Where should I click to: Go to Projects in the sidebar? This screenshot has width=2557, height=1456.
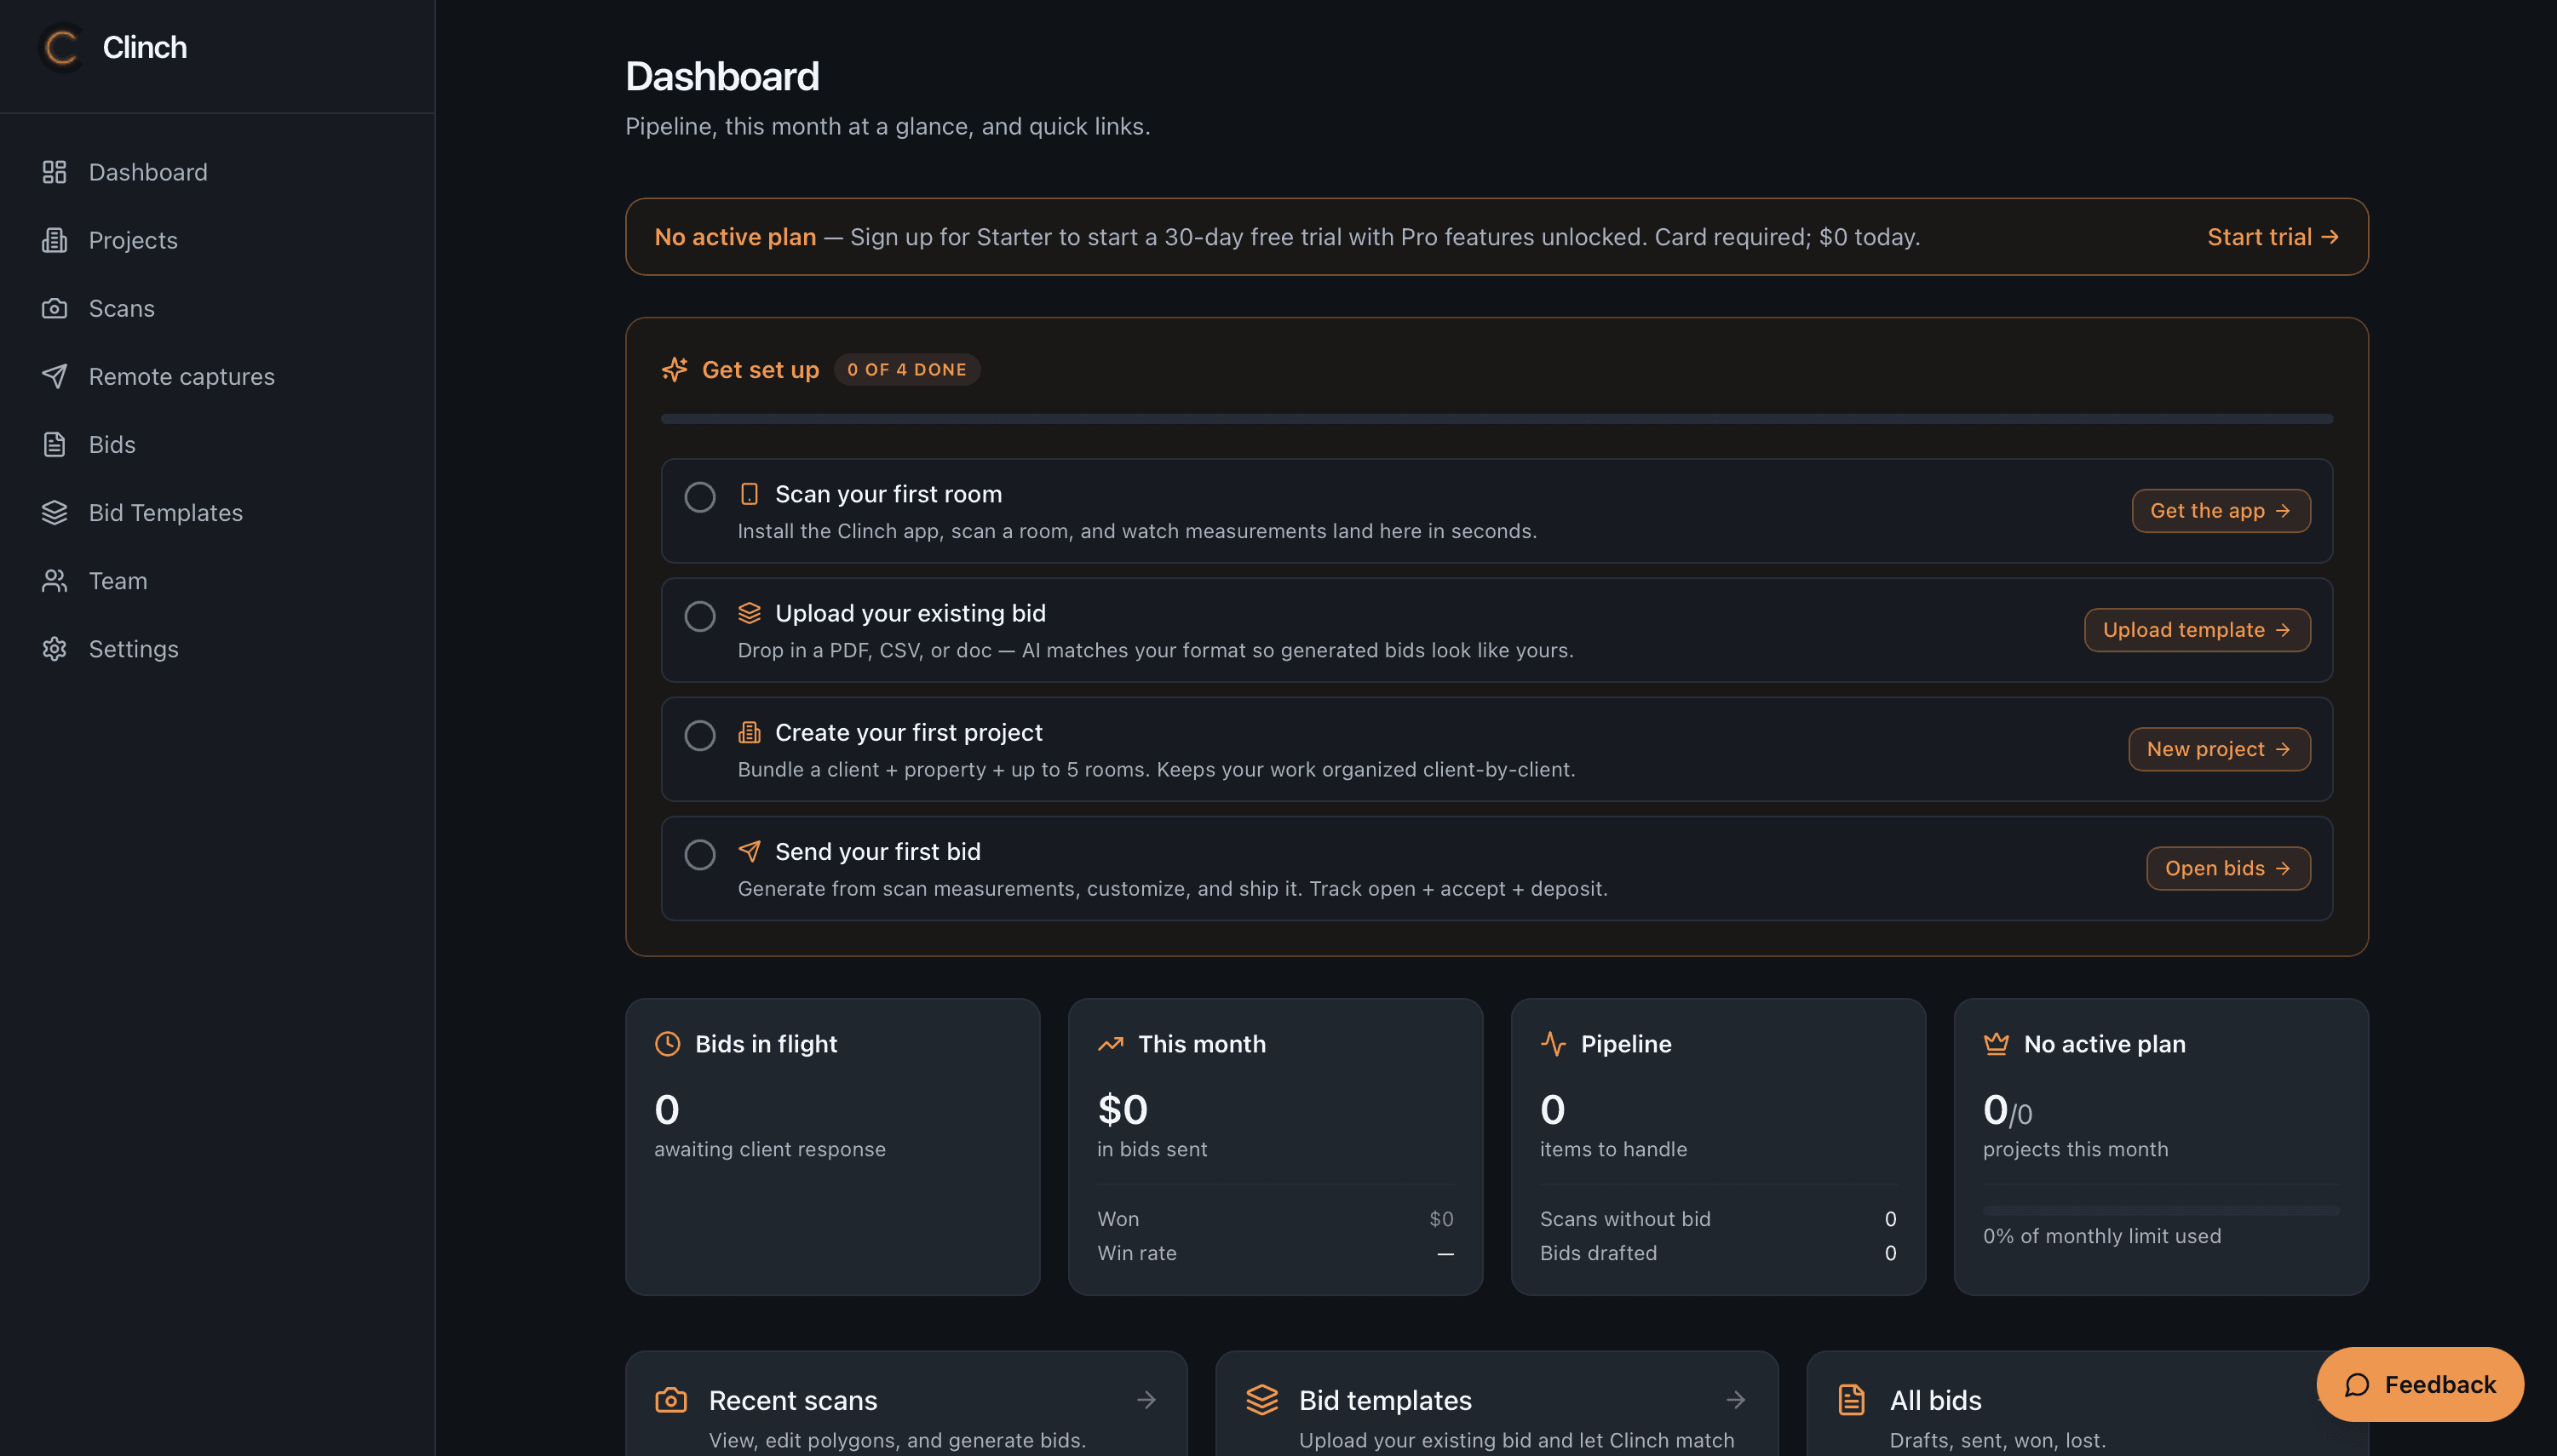click(217, 240)
